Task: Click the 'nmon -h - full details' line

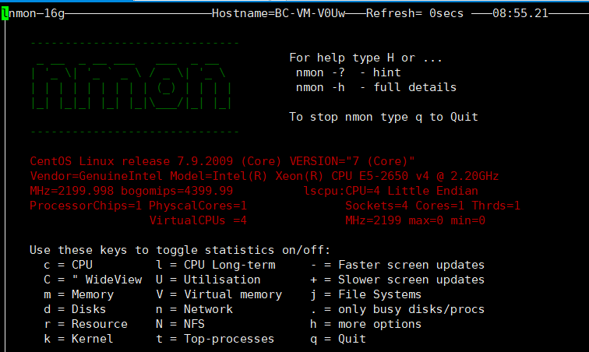Action: coord(376,87)
